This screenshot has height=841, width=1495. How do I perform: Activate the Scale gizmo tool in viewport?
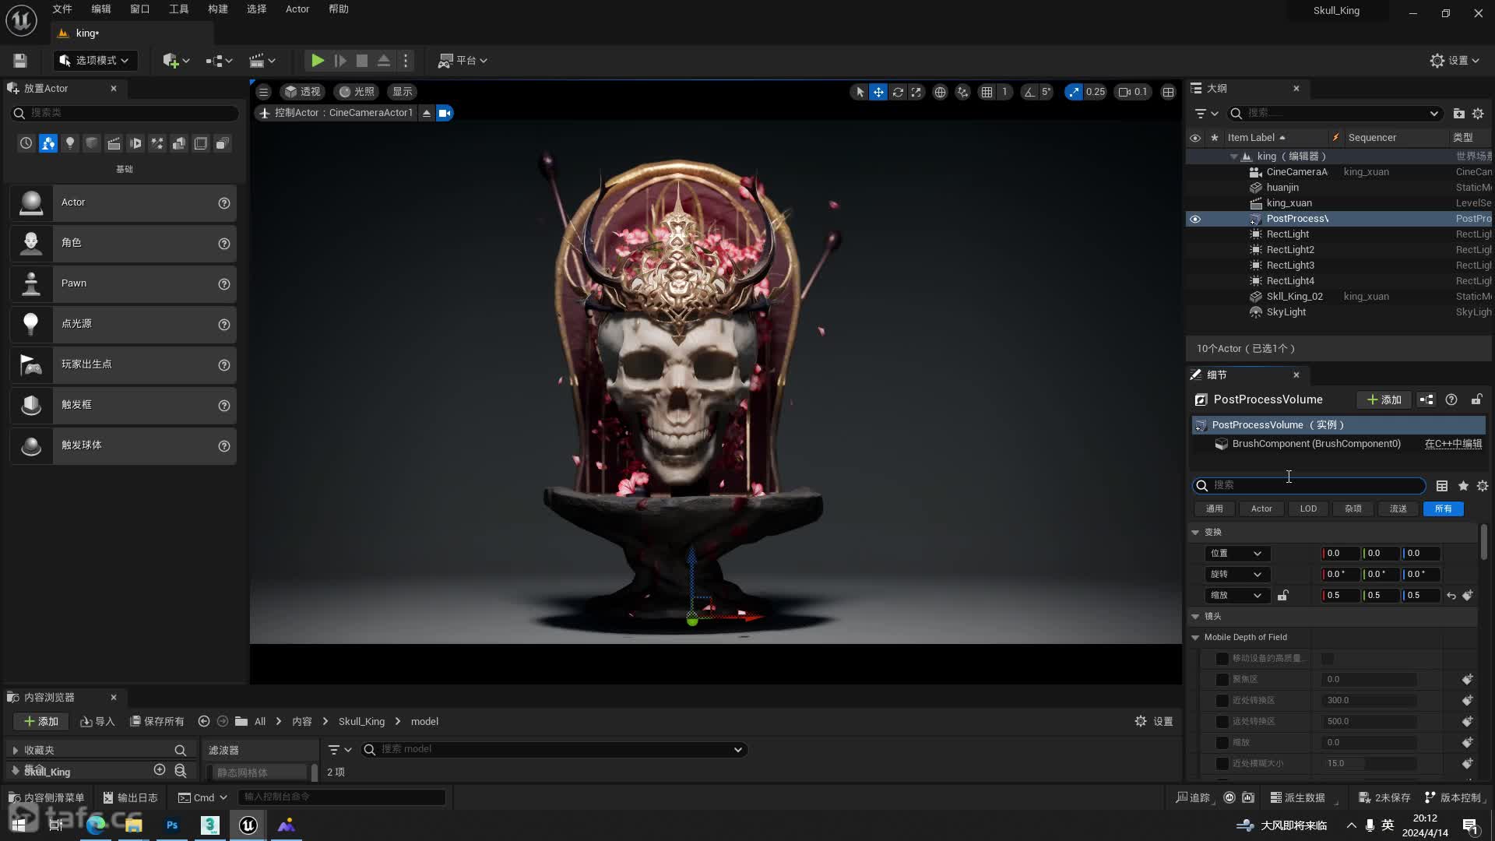coord(916,92)
